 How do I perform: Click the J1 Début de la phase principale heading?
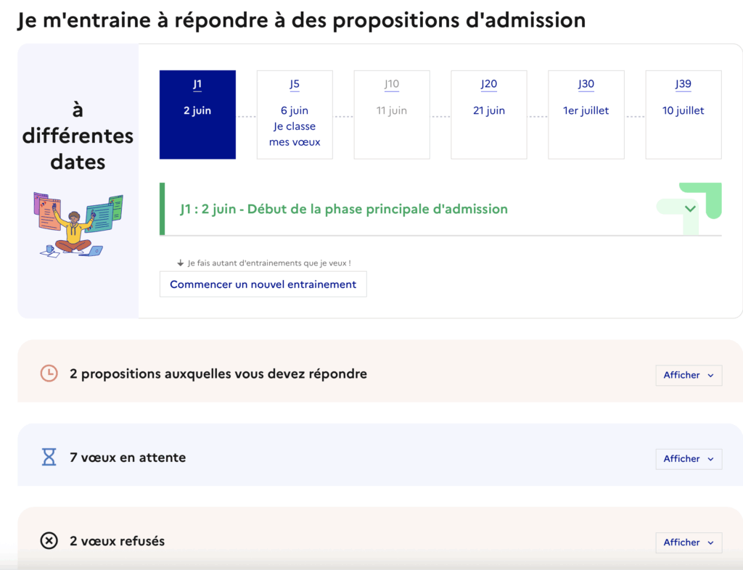[343, 209]
